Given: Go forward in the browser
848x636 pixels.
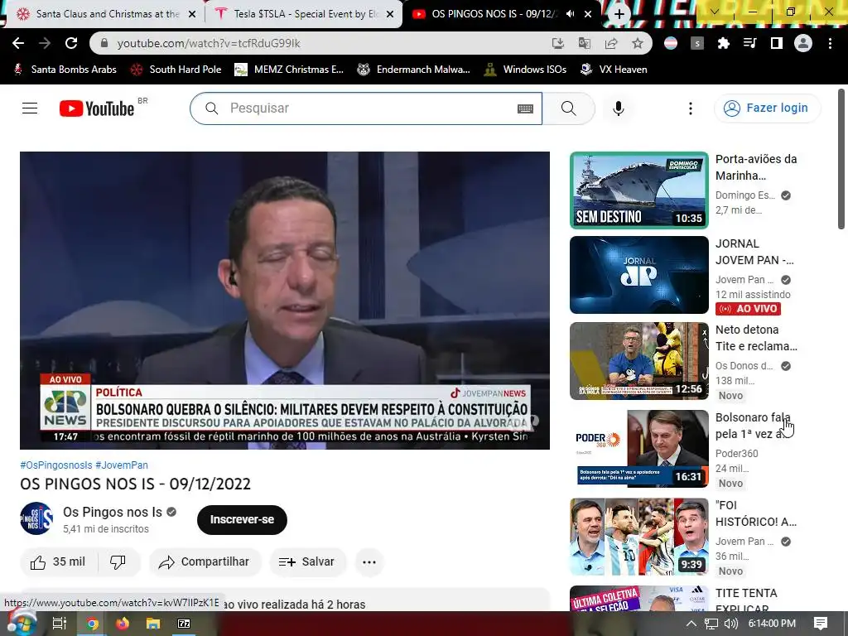Looking at the screenshot, I should coord(45,43).
